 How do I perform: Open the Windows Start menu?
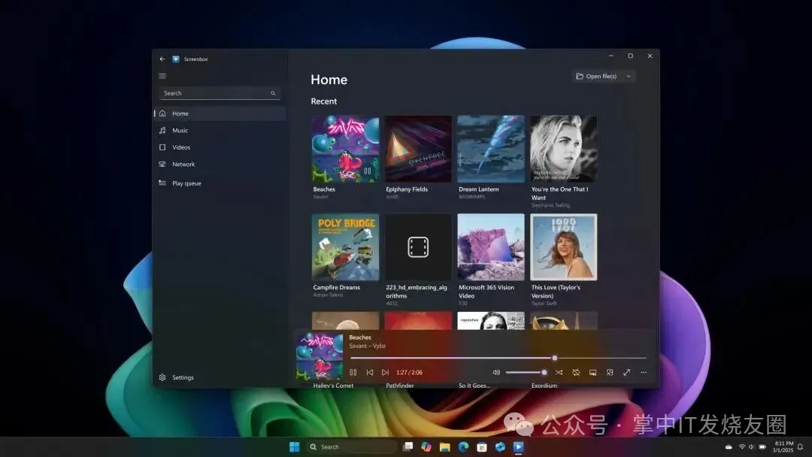294,446
